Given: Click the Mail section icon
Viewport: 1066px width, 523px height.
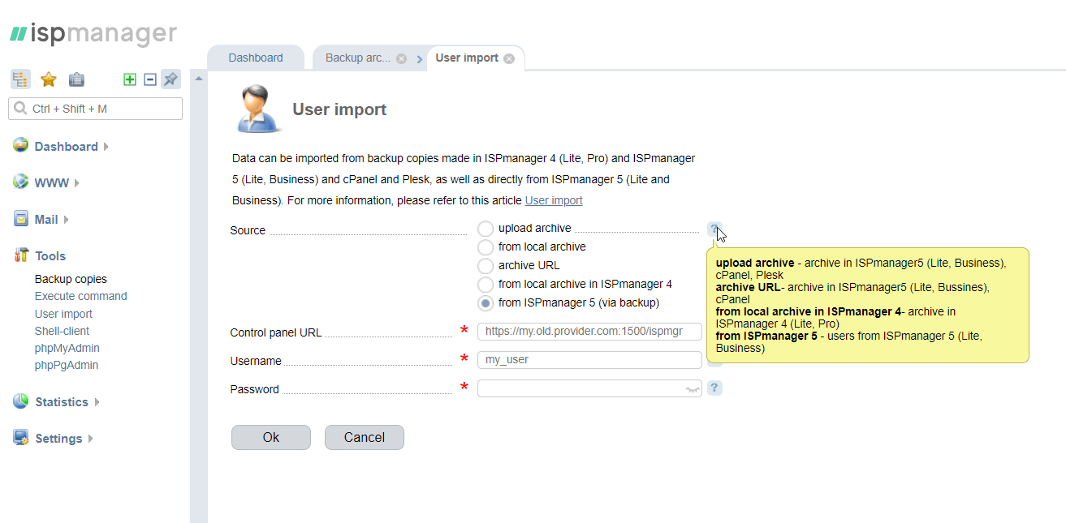Looking at the screenshot, I should 21,219.
